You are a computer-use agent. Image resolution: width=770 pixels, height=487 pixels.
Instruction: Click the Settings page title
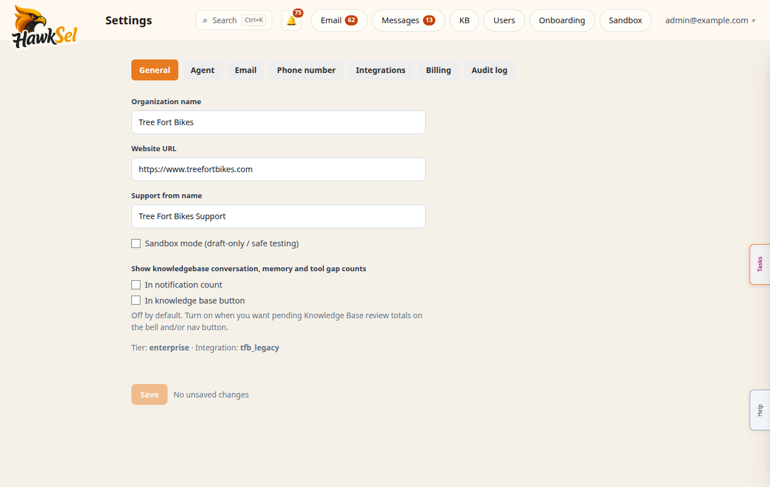(x=129, y=20)
